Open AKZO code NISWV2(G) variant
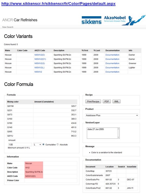 coord(39,63)
